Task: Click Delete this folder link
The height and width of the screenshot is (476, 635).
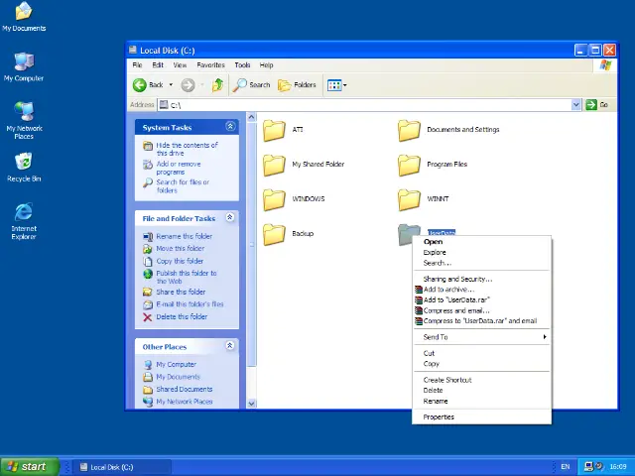Action: click(x=182, y=317)
